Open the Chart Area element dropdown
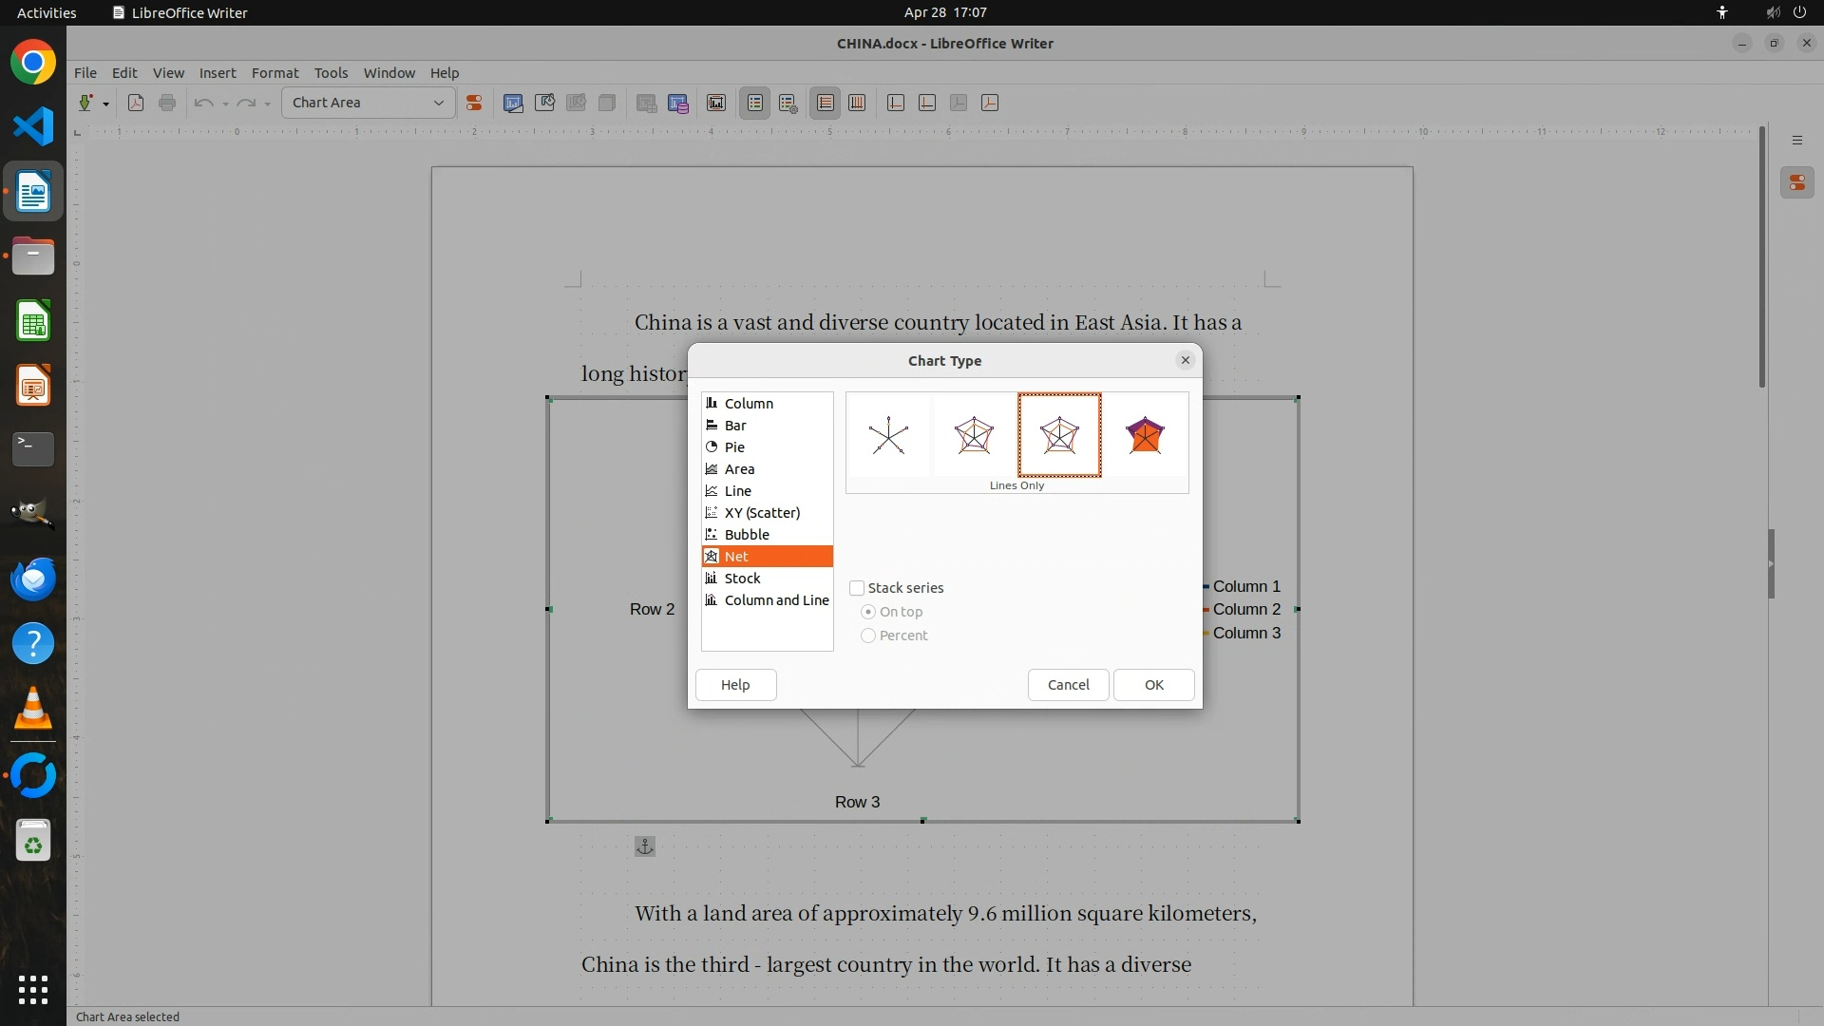This screenshot has height=1026, width=1824. click(438, 103)
